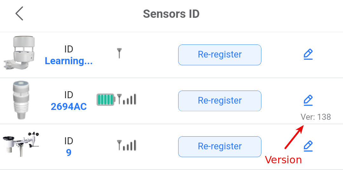343x170 pixels.
Task: Click the red Version annotation text
Action: tap(283, 160)
